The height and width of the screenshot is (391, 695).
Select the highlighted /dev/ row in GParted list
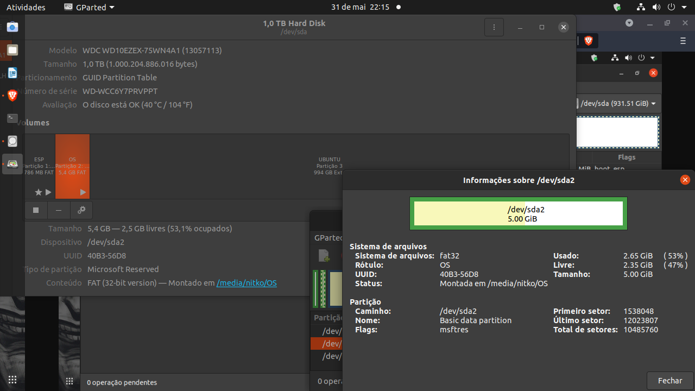[327, 343]
